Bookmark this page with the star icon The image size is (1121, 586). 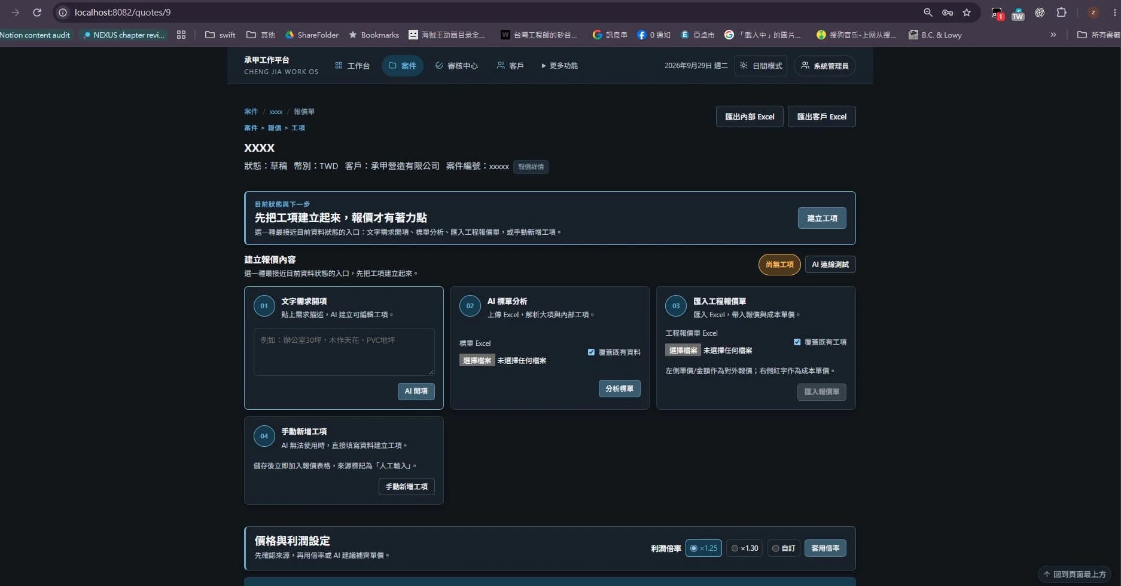pyautogui.click(x=967, y=12)
